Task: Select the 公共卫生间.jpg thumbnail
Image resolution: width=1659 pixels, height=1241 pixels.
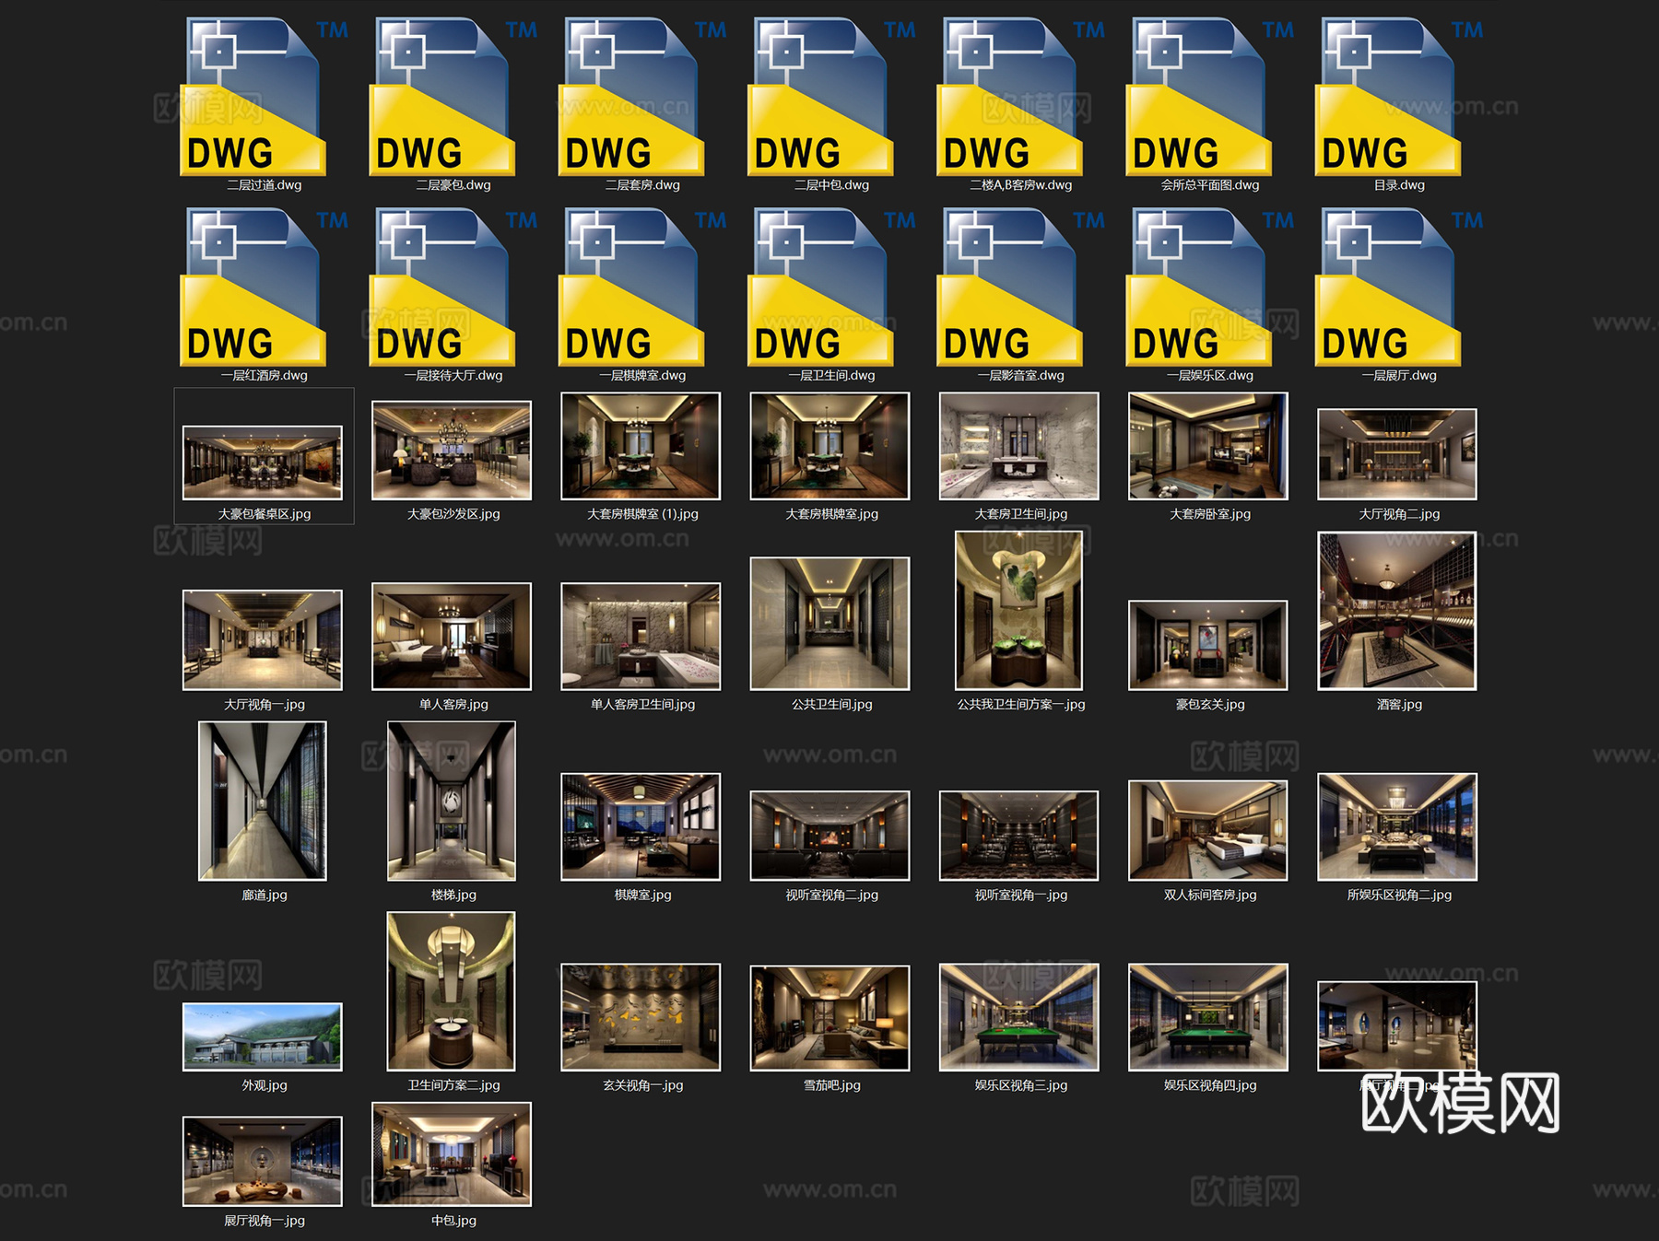Action: [829, 624]
